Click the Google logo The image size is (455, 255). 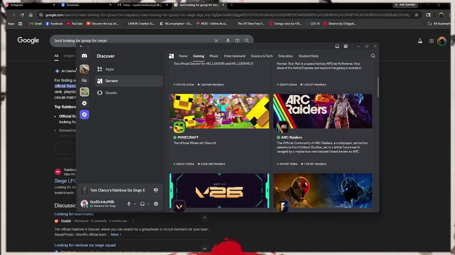tap(28, 40)
